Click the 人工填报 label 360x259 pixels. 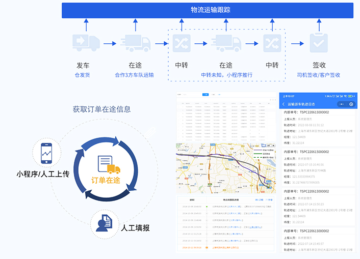[136, 228]
